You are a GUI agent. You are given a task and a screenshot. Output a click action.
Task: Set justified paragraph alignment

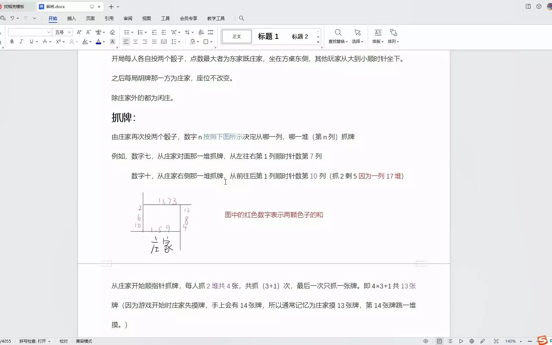(x=154, y=42)
